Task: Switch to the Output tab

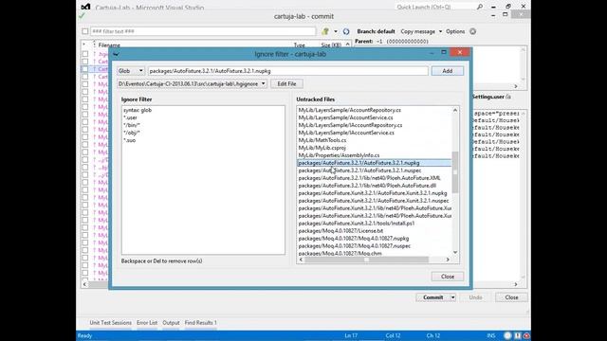Action: (171, 322)
